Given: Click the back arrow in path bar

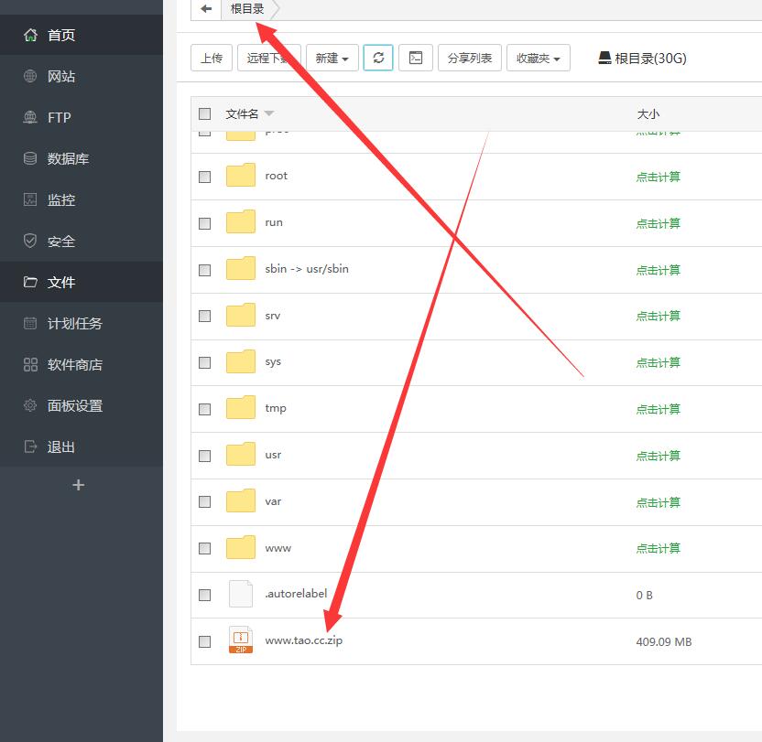Looking at the screenshot, I should point(206,9).
